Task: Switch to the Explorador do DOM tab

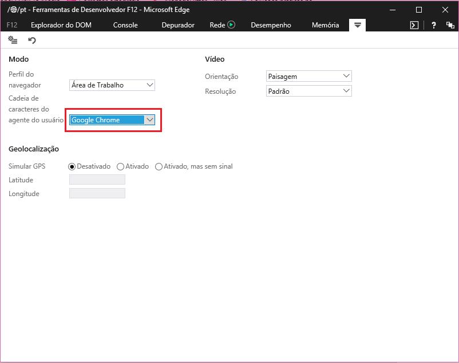Action: click(61, 25)
